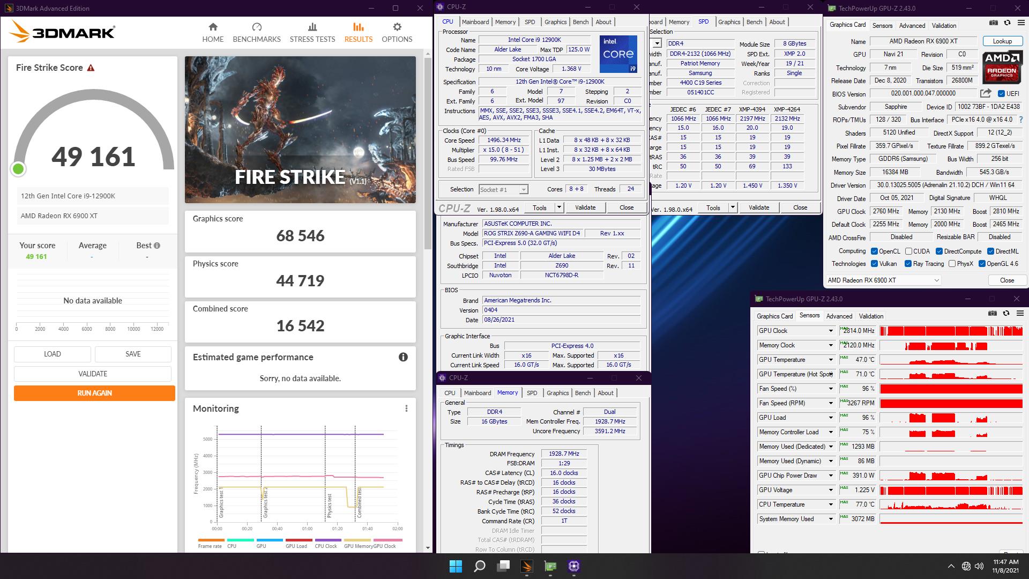This screenshot has height=579, width=1029.
Task: Click Lookup button in GPU-Z
Action: pyautogui.click(x=1002, y=41)
